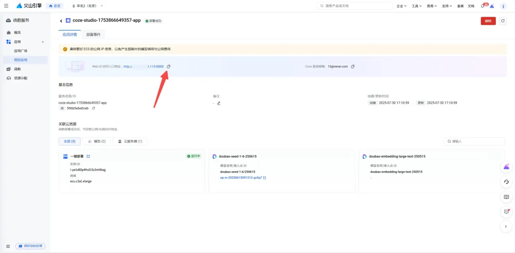Open the Web UI http link ending :8888
The image size is (515, 253).
click(143, 67)
